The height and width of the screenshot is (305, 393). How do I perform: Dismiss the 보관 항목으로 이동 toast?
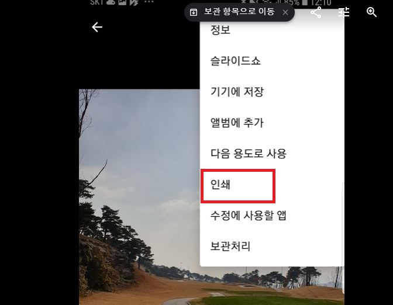285,12
